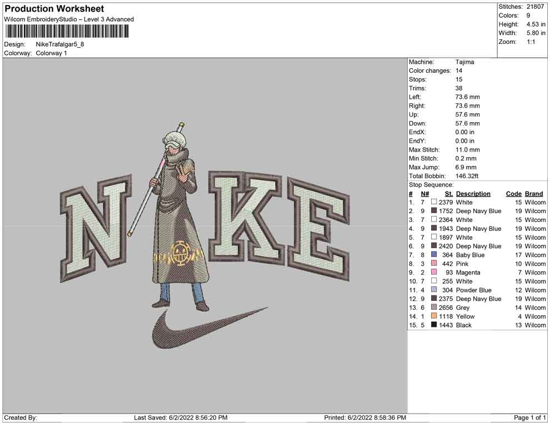Click the St. column header
This screenshot has width=550, height=423.
point(449,194)
